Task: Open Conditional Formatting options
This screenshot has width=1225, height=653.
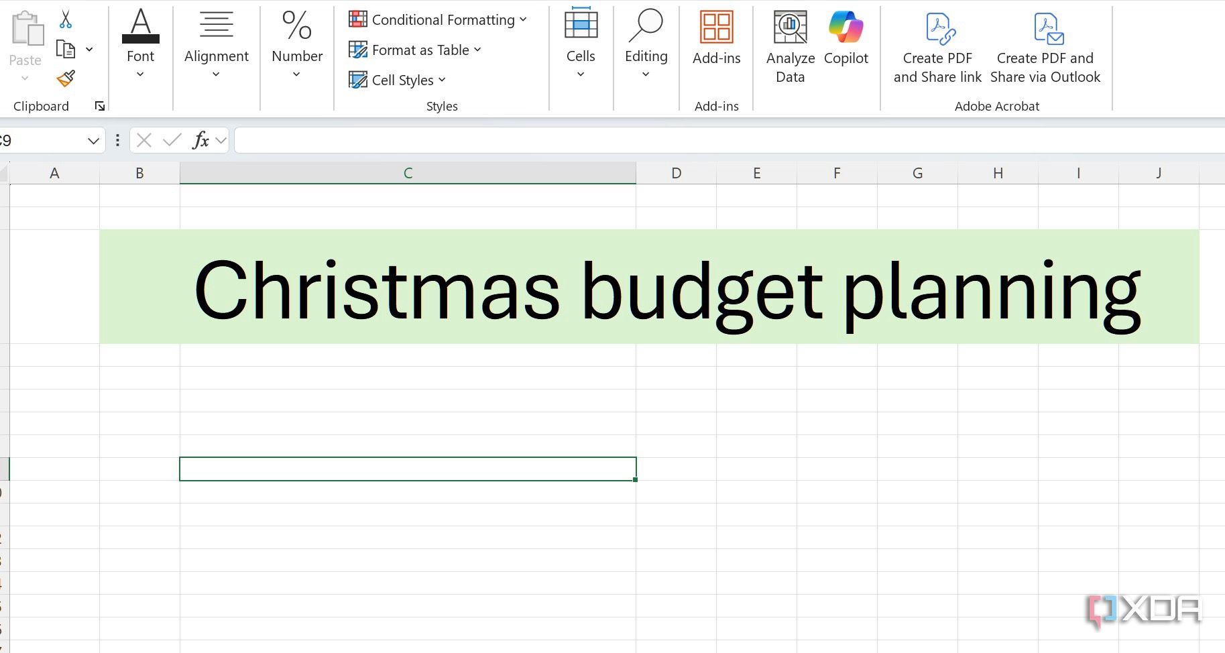Action: tap(438, 19)
